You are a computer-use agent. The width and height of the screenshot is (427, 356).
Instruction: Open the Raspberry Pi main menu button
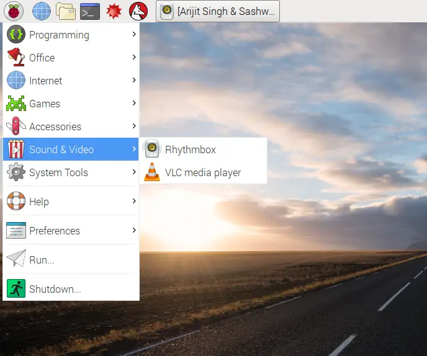pyautogui.click(x=14, y=11)
